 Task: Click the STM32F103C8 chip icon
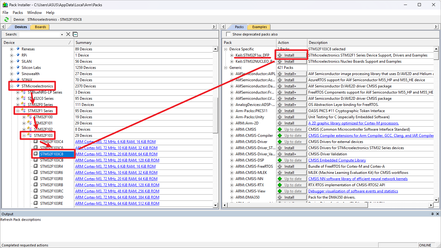coord(36,154)
